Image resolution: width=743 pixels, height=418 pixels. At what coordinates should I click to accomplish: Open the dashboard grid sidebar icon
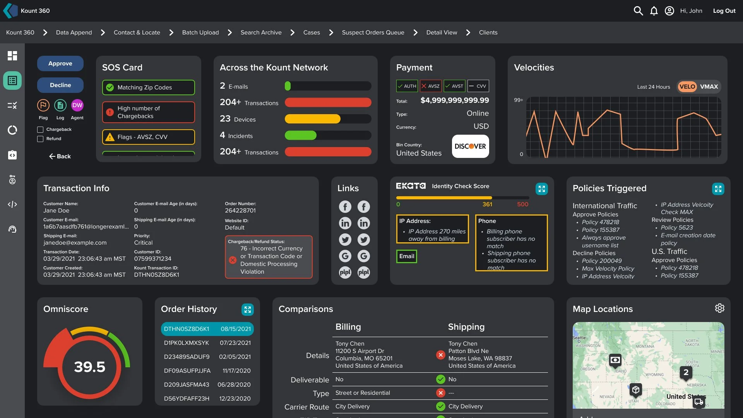pyautogui.click(x=12, y=56)
